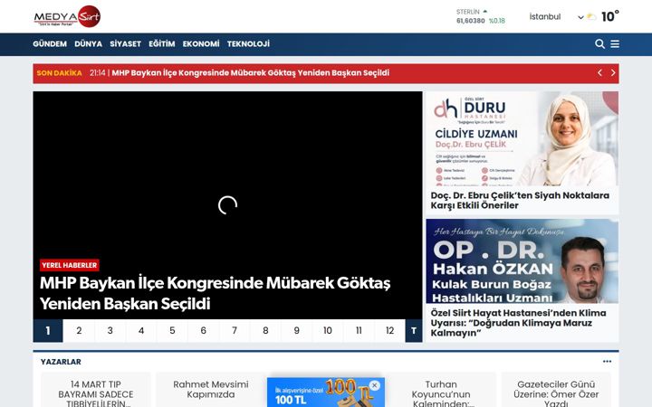This screenshot has height=407, width=652.
Task: Open 14 MART TIP BAYRAMI column
Action: pos(96,393)
